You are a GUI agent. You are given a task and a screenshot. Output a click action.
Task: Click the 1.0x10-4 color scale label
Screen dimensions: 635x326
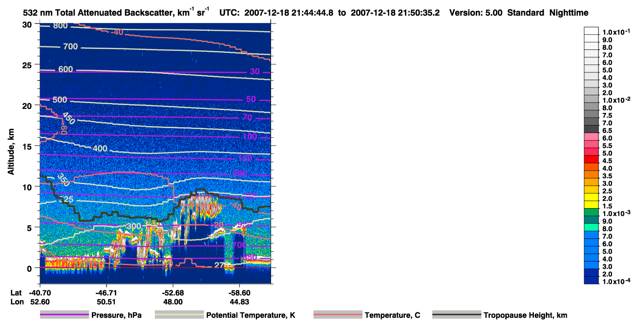[615, 281]
